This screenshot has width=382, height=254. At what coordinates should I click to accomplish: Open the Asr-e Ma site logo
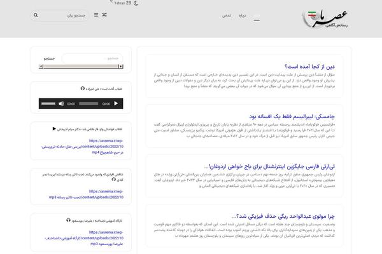click(x=325, y=18)
